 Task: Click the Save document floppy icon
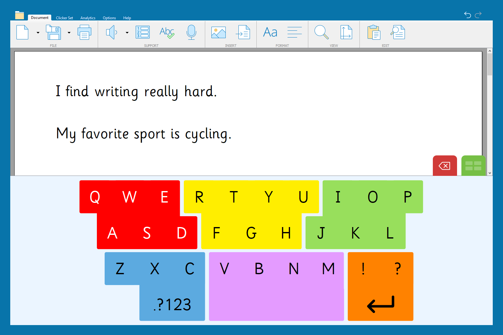53,32
